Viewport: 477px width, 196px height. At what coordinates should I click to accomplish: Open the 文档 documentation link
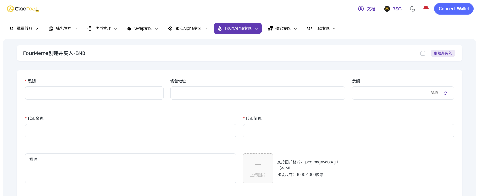(x=367, y=9)
